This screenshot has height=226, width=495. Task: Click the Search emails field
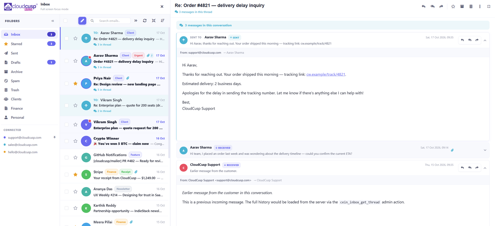(x=110, y=21)
